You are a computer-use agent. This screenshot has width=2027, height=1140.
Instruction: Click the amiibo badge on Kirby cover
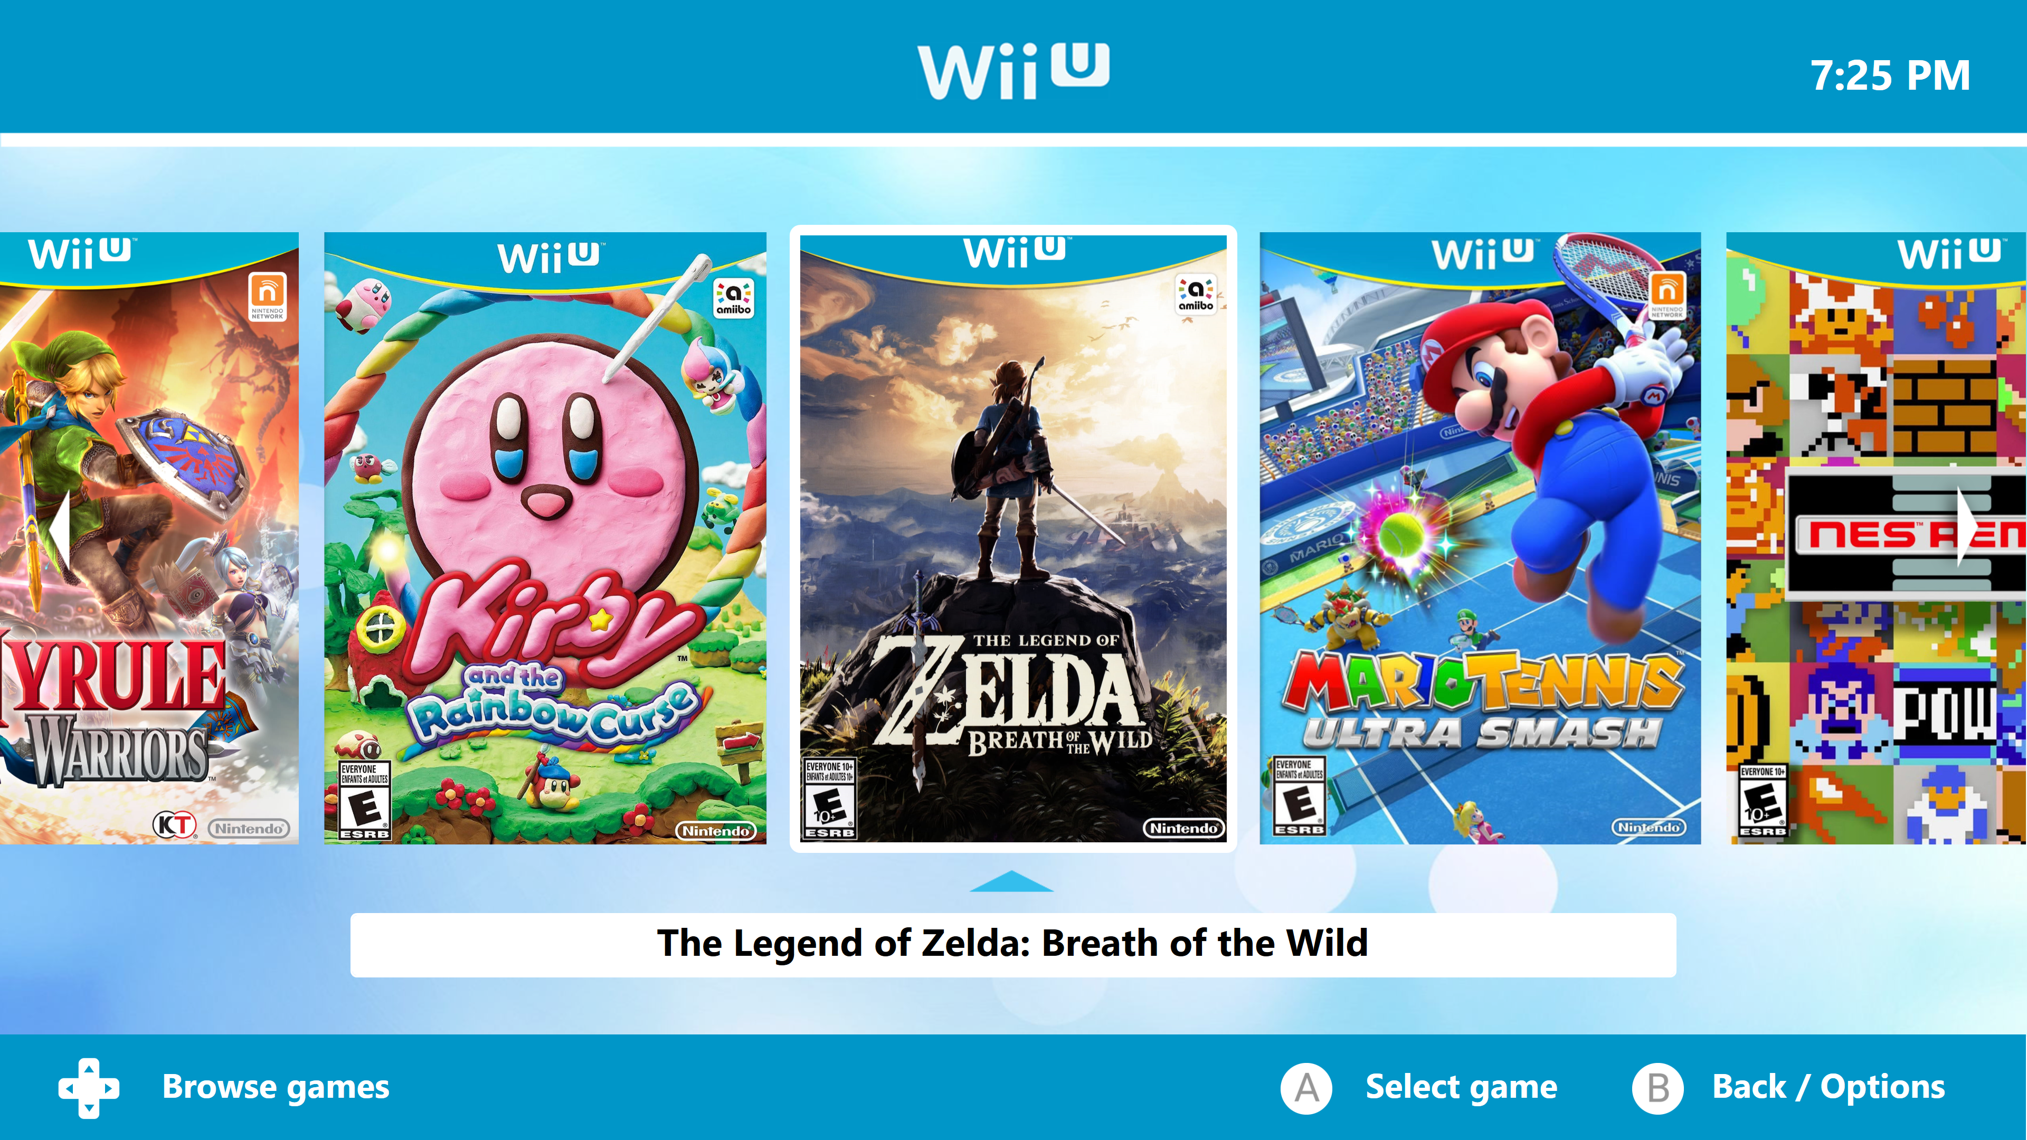coord(733,298)
